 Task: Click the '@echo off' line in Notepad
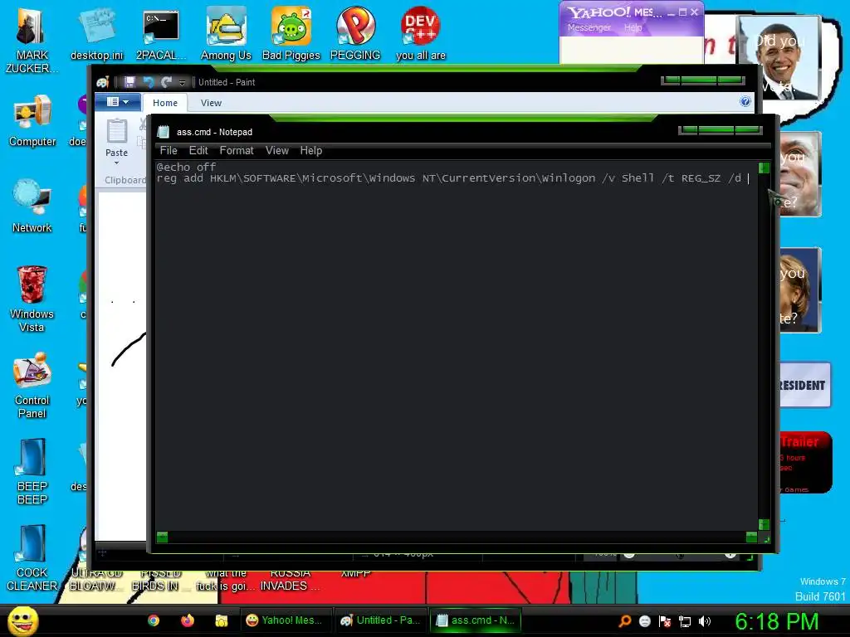[186, 167]
